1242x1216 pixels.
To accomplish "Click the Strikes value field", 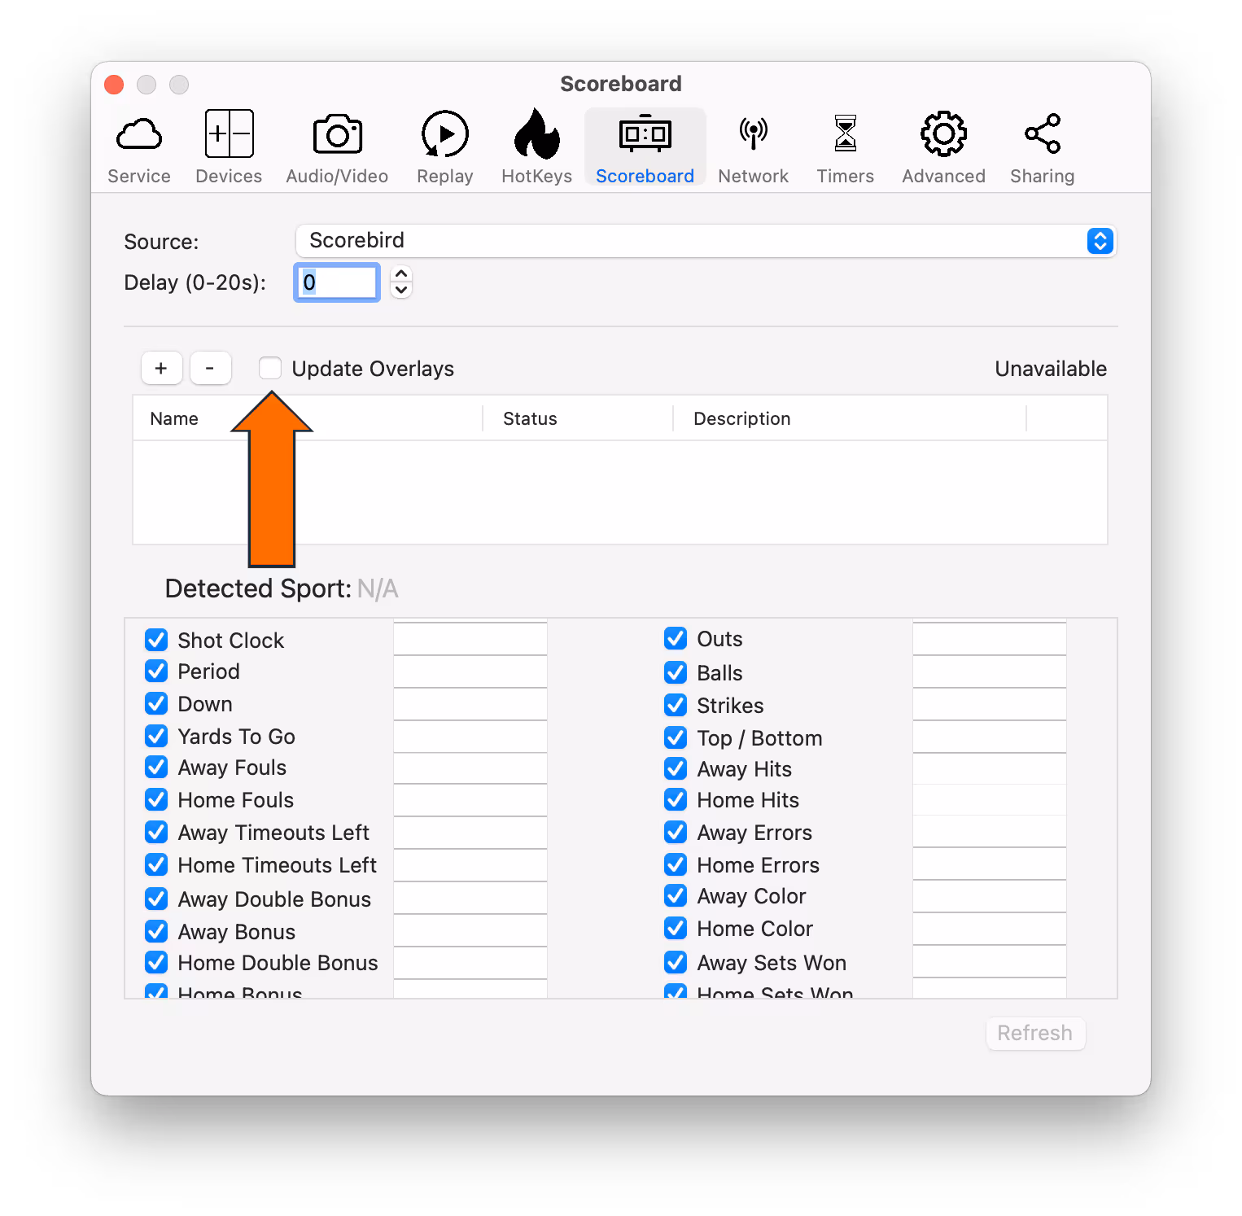I will tap(990, 704).
